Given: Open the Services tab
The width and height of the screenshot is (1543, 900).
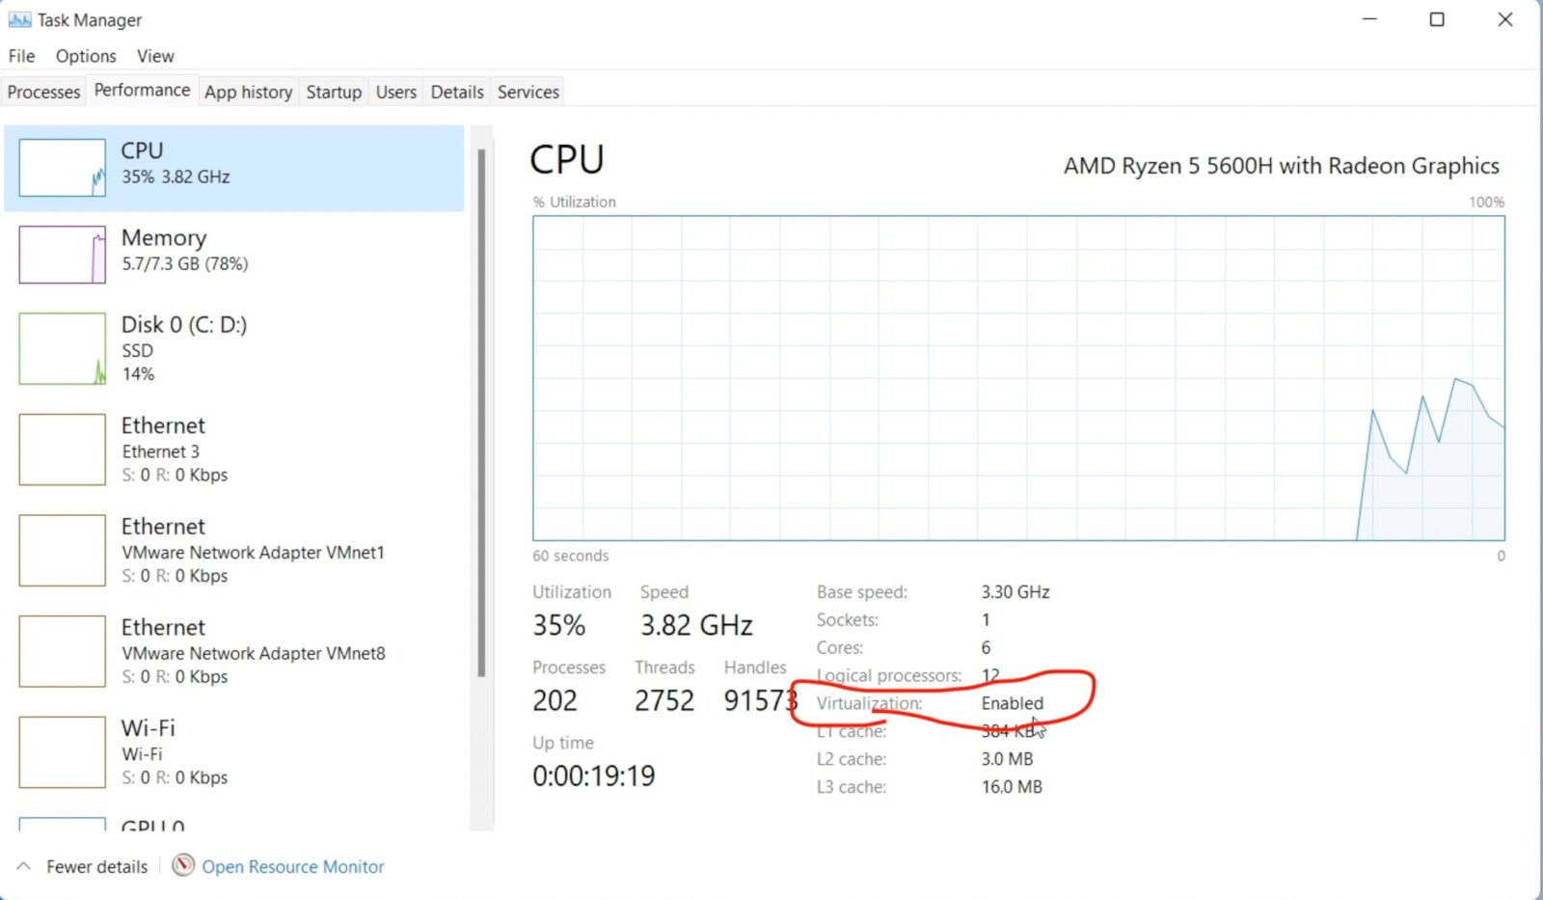Looking at the screenshot, I should 528,92.
